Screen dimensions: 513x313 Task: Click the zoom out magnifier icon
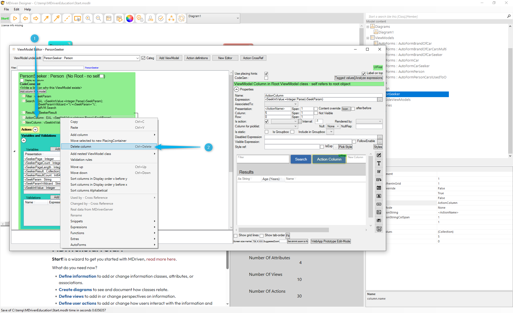[x=98, y=18]
